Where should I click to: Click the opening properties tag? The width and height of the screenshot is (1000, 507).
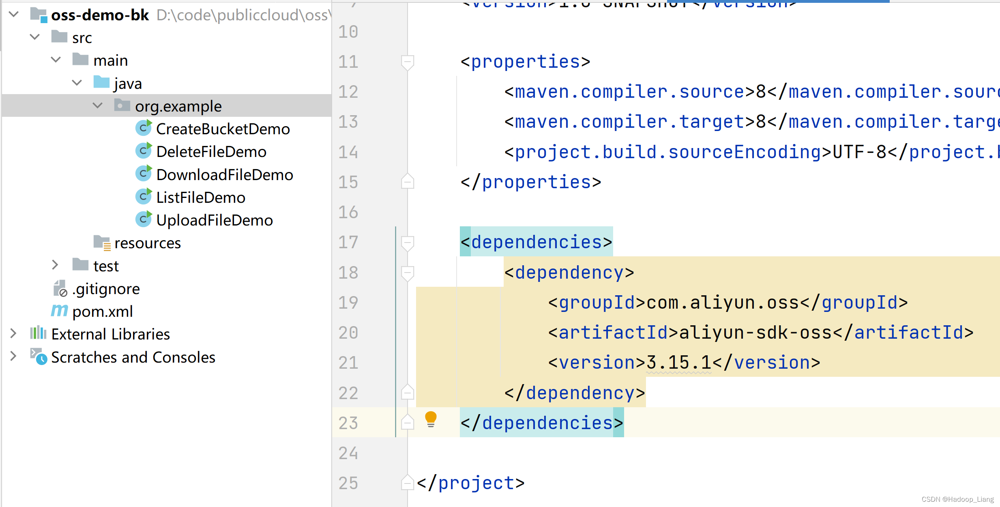525,62
